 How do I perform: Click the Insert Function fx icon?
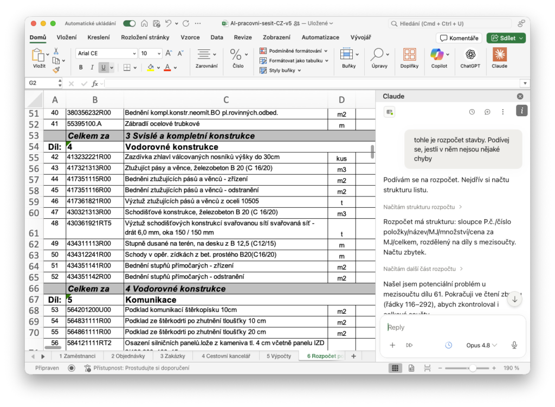click(x=94, y=84)
